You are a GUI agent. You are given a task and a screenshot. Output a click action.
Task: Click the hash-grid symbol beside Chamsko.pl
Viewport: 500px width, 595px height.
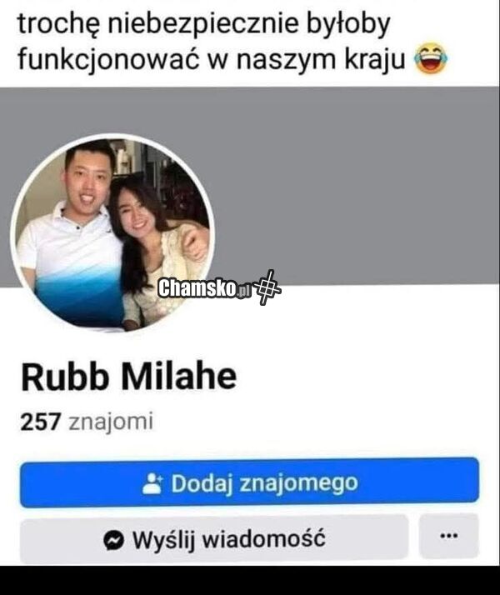[x=267, y=287]
